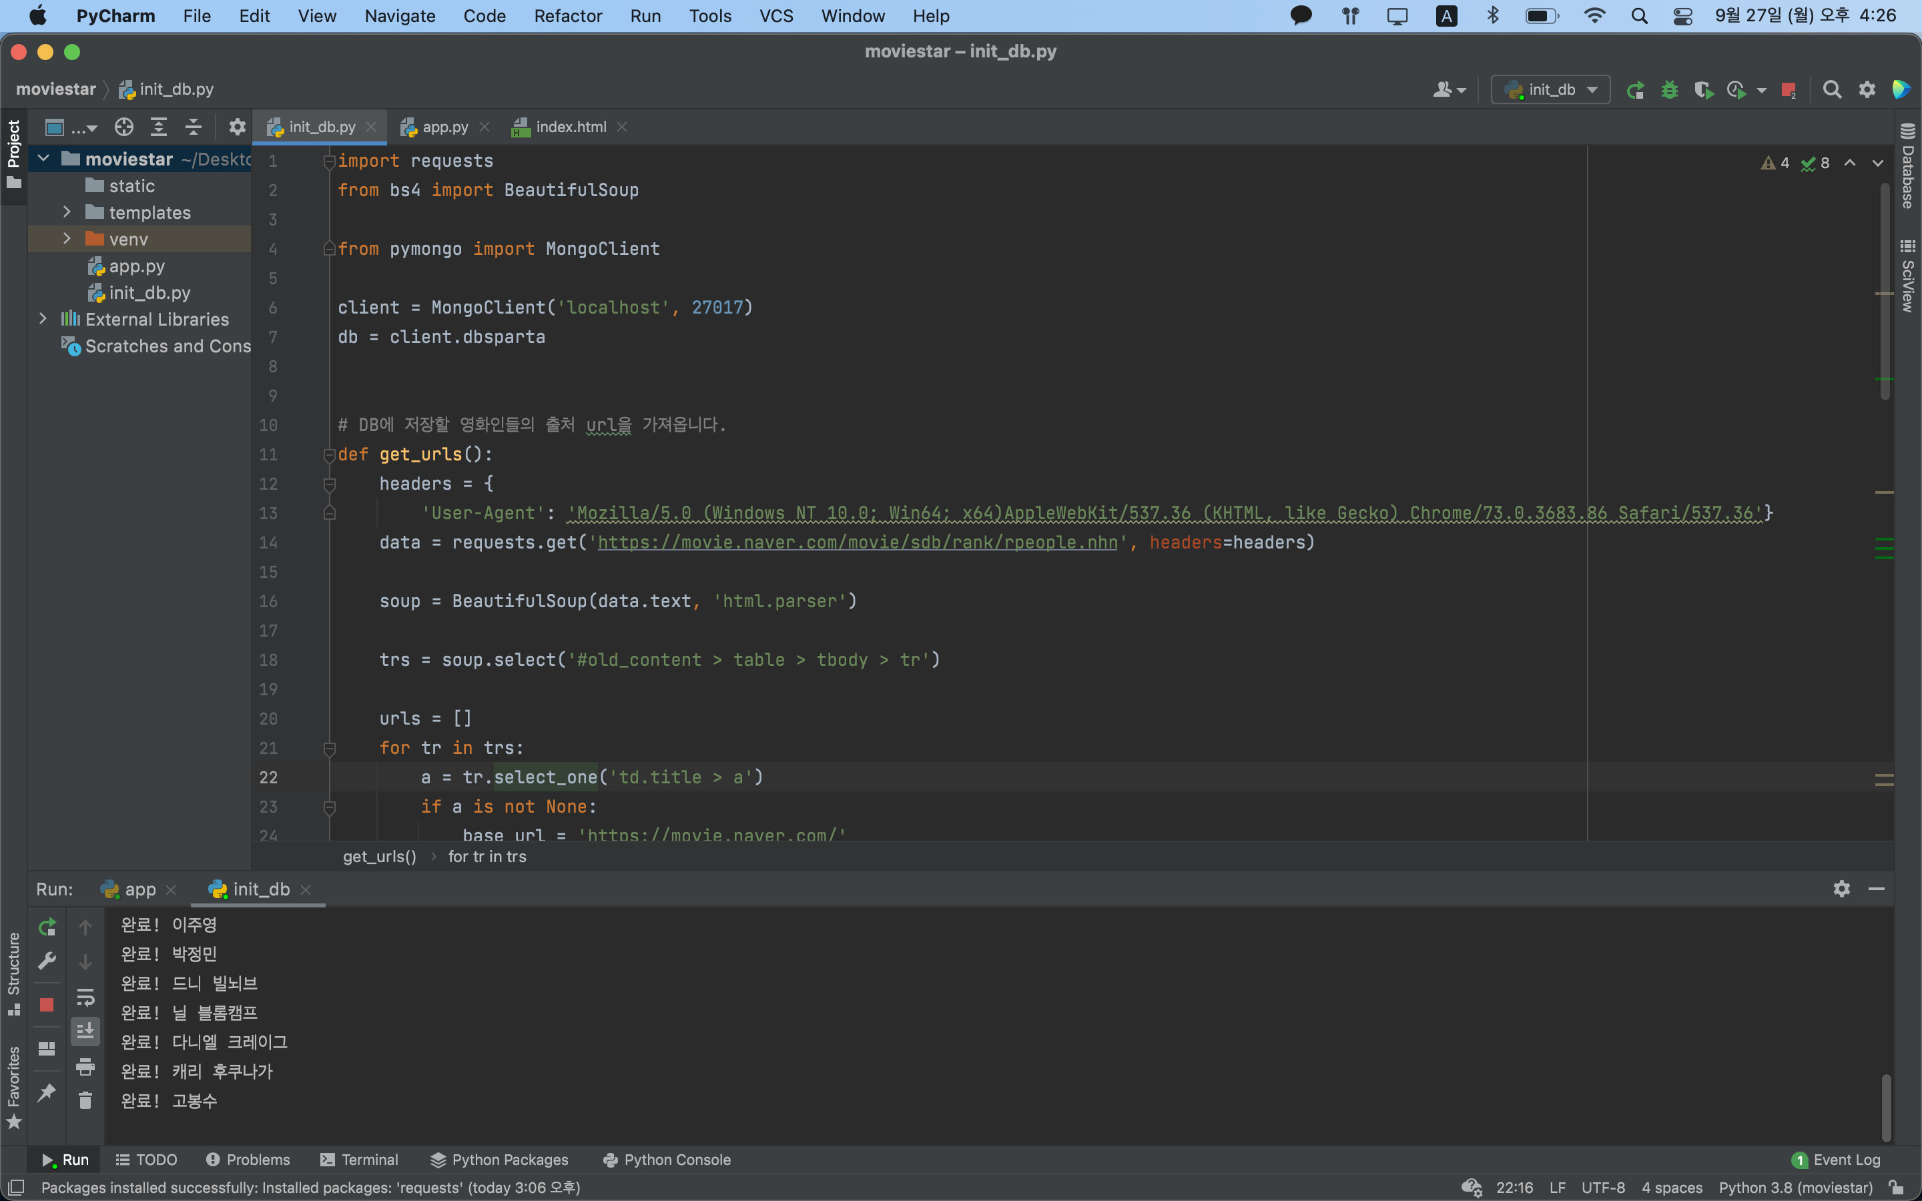Select opened file locate target icon

[x=124, y=127]
